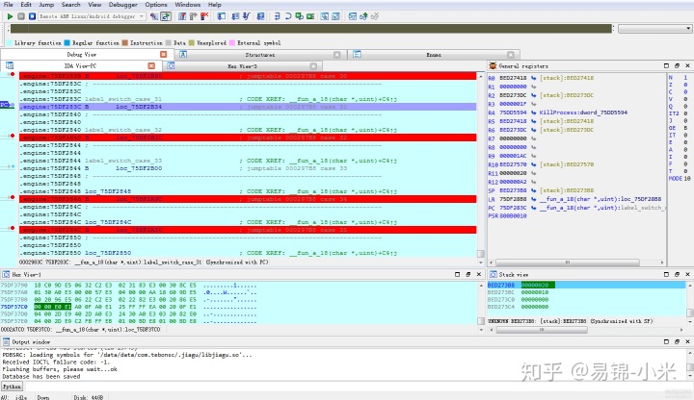The height and width of the screenshot is (400, 694).
Task: Follow the R0 register jump arrow
Action: pos(534,78)
